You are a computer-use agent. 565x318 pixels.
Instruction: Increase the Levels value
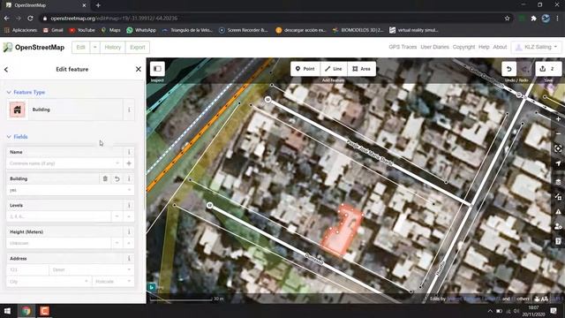[x=129, y=216]
